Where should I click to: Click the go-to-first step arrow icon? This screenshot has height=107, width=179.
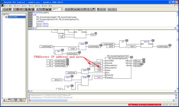pyautogui.click(x=109, y=9)
